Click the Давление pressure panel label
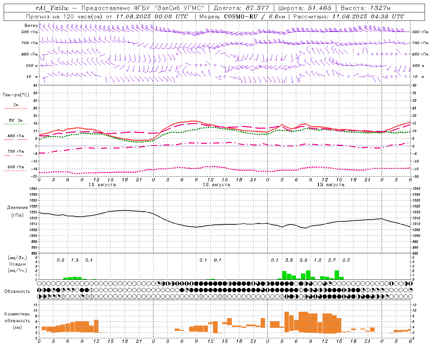The width and height of the screenshot is (430, 344). (x=17, y=208)
